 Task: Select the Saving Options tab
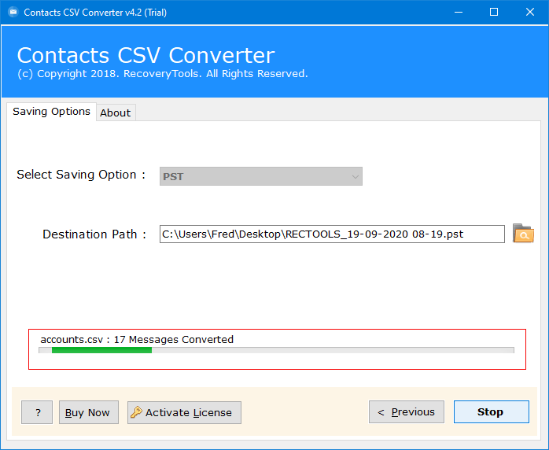pos(51,112)
